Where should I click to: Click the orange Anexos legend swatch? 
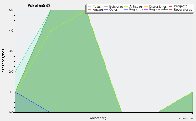90,9
